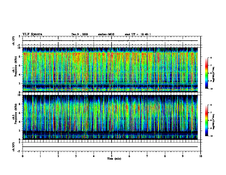This screenshot has width=226, height=175.
Task: Select the "start UT = 18:40:1" header text
Action: pos(138,34)
